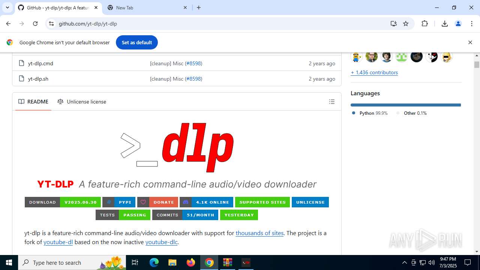Open WinRAR from the taskbar
The image size is (480, 270).
point(228,262)
